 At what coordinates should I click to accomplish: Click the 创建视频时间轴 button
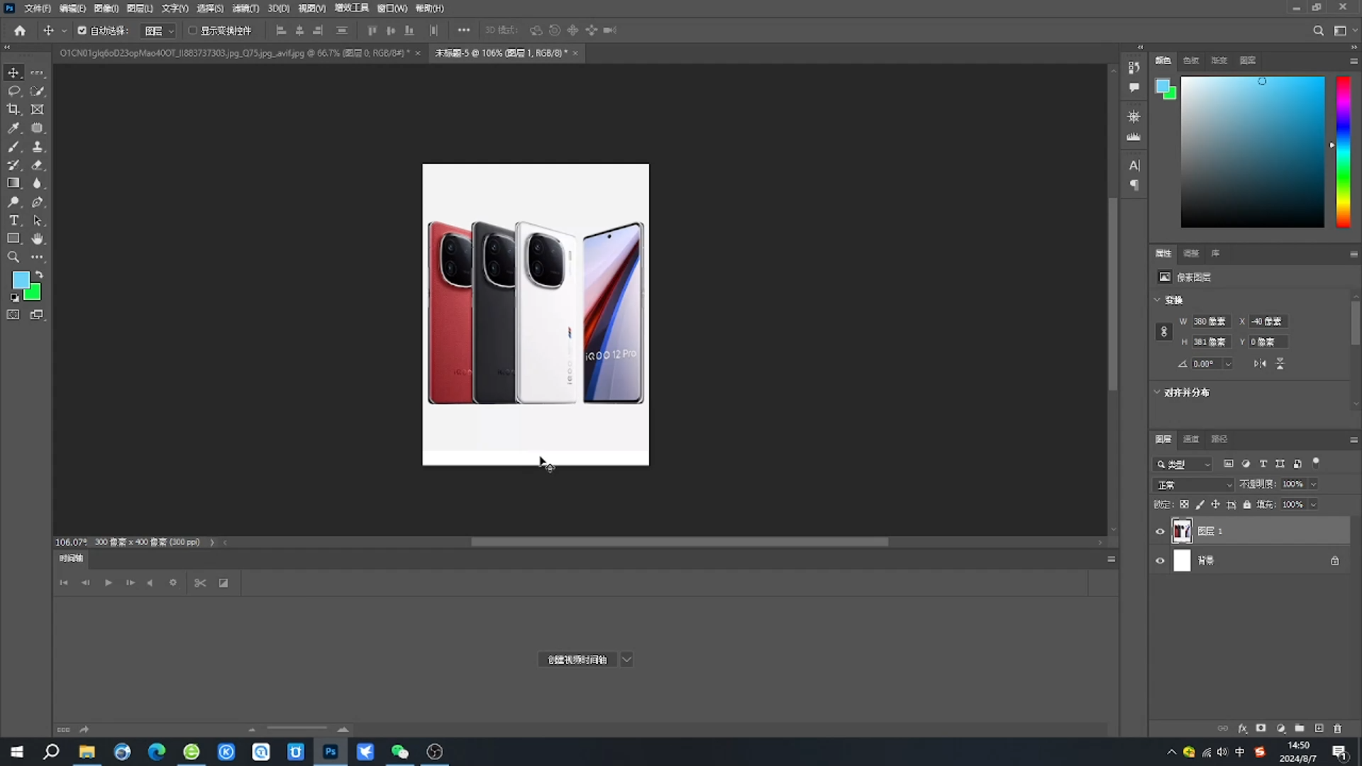(577, 660)
